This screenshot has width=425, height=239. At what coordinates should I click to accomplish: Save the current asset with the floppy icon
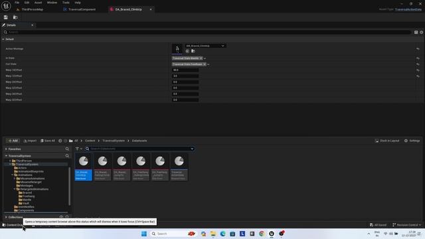pos(6,17)
